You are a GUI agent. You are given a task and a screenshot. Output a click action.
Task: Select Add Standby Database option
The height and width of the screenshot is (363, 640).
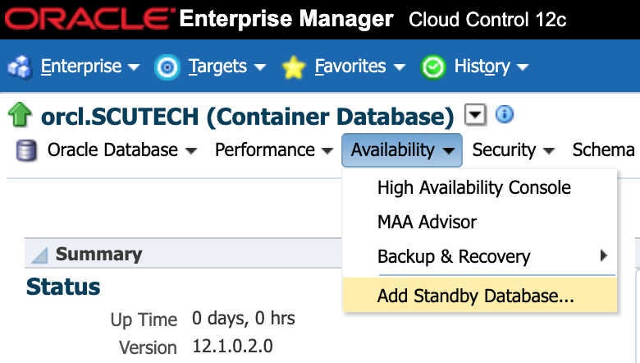point(476,296)
